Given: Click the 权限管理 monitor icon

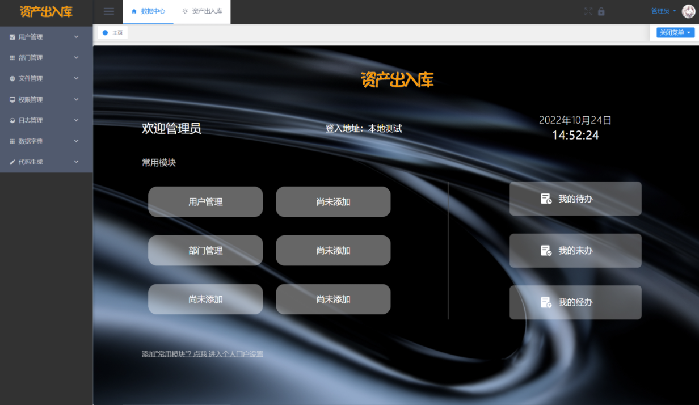Looking at the screenshot, I should click(x=12, y=99).
